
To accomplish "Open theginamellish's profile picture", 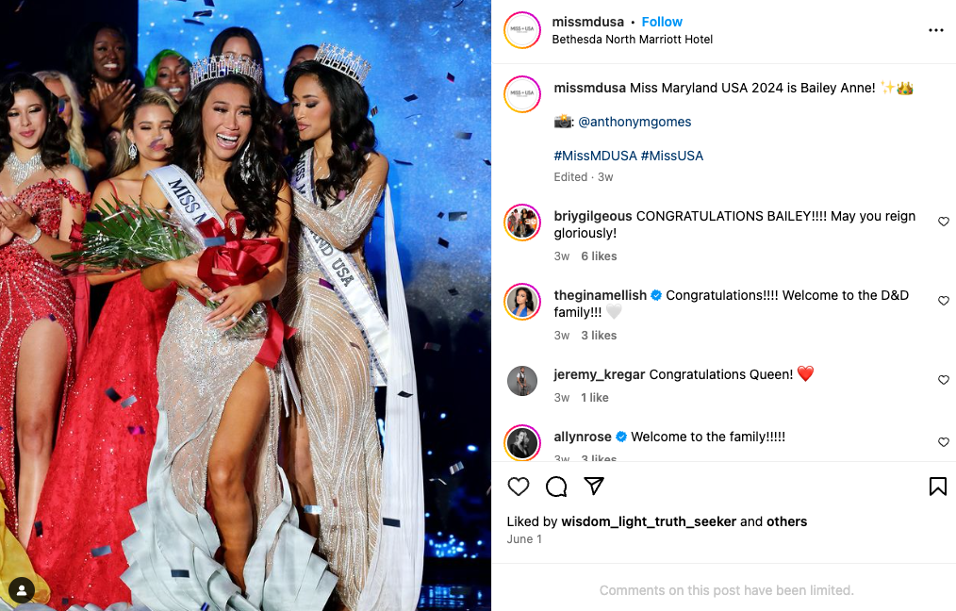I will pyautogui.click(x=522, y=302).
